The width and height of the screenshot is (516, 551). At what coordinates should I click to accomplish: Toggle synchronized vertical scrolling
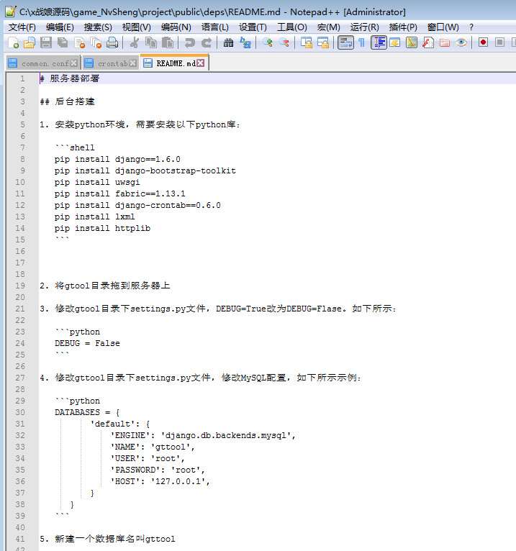click(x=307, y=43)
